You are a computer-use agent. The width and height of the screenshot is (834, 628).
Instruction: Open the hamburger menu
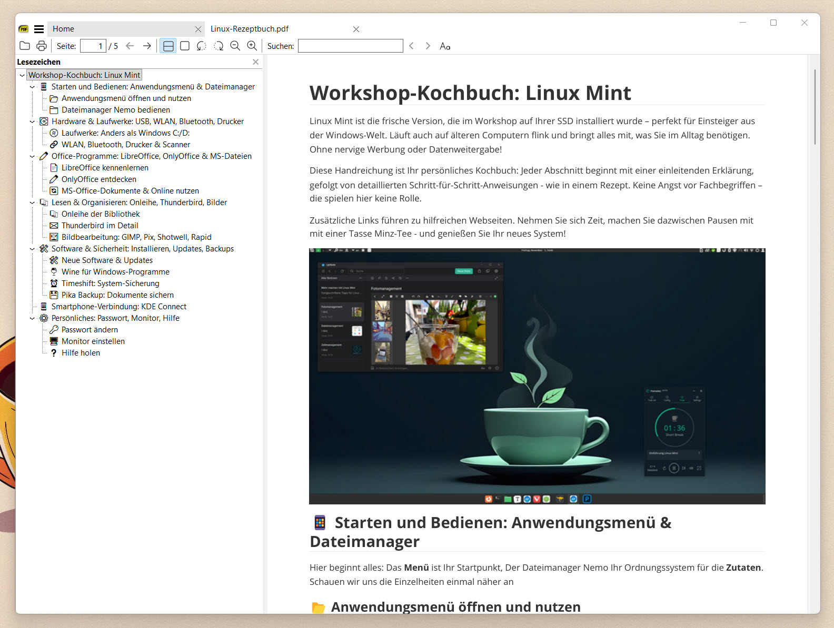click(x=39, y=29)
